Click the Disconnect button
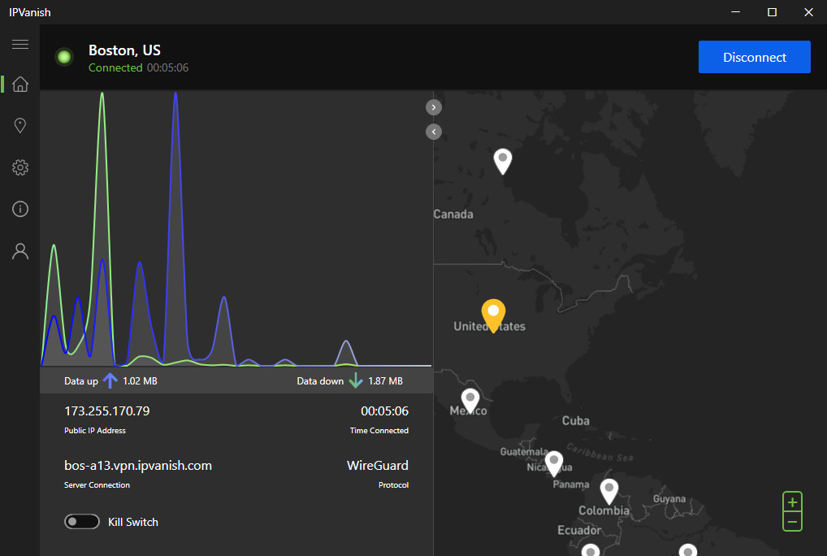 (754, 57)
